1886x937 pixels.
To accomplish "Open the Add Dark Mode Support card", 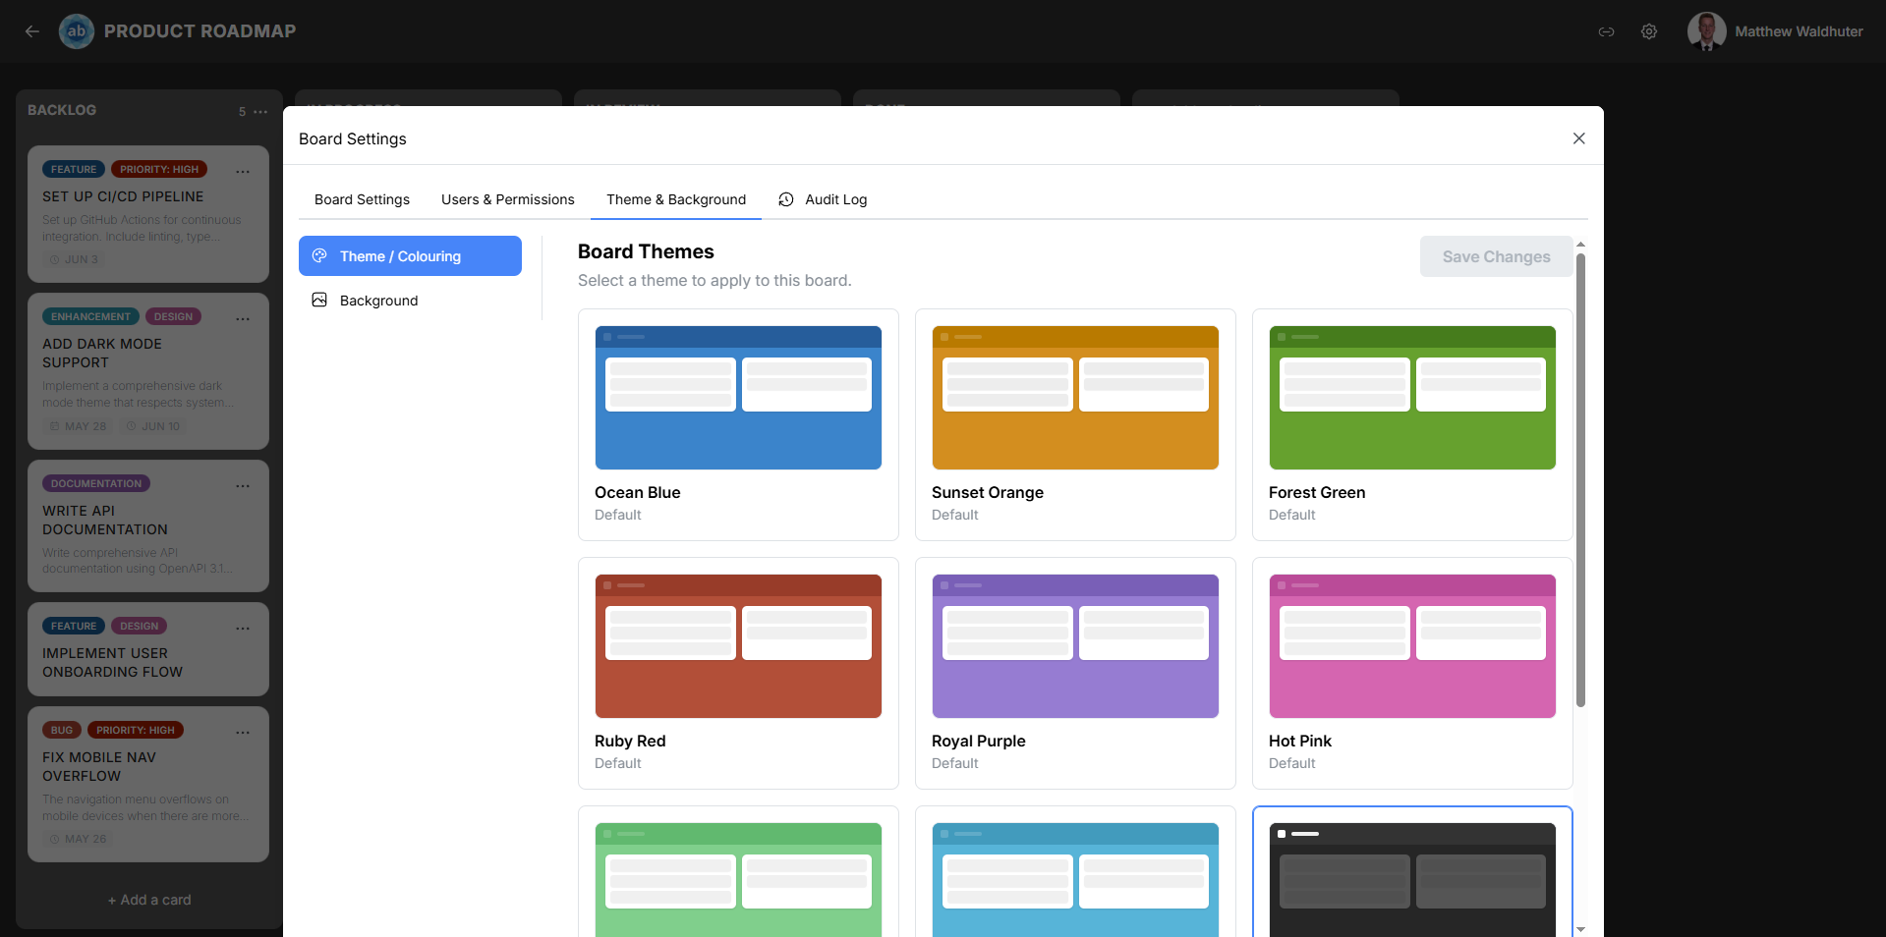I will pyautogui.click(x=148, y=371).
